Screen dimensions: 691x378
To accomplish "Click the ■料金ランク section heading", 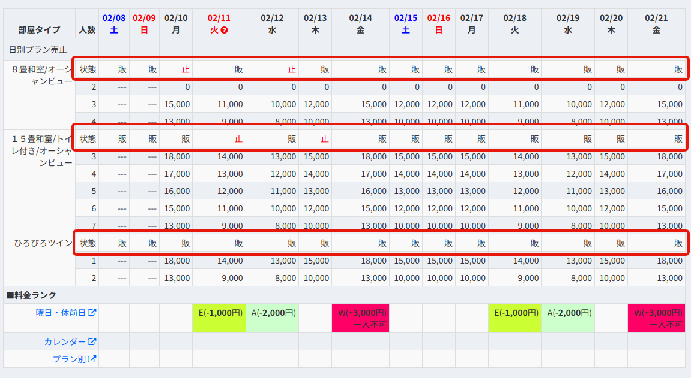I will click(31, 295).
